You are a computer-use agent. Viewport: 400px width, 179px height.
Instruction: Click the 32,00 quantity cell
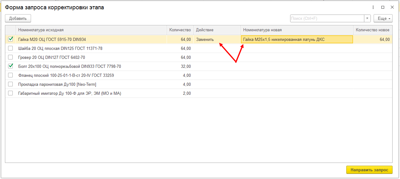click(x=180, y=66)
